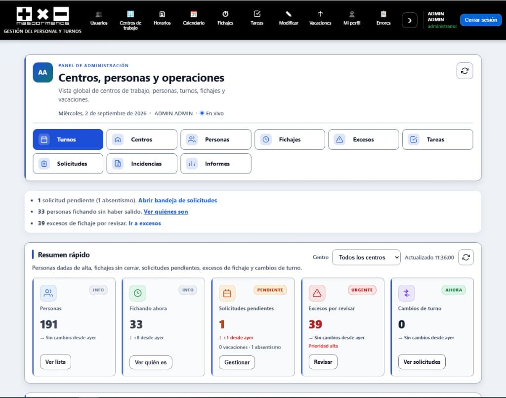Open the Tareas tab in panel
Image resolution: width=506 pixels, height=398 pixels.
point(438,139)
